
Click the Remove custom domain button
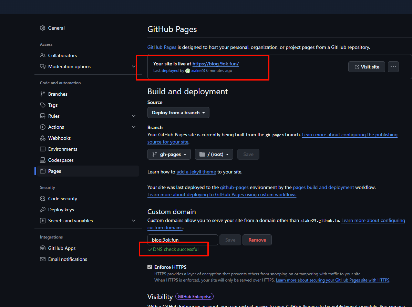(257, 240)
